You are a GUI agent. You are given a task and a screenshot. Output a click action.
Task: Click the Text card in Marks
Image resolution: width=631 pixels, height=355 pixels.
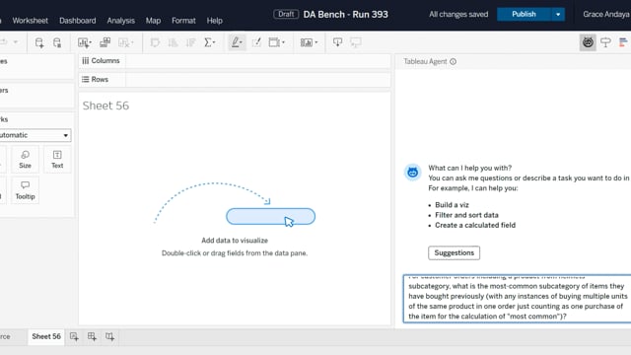(x=57, y=160)
